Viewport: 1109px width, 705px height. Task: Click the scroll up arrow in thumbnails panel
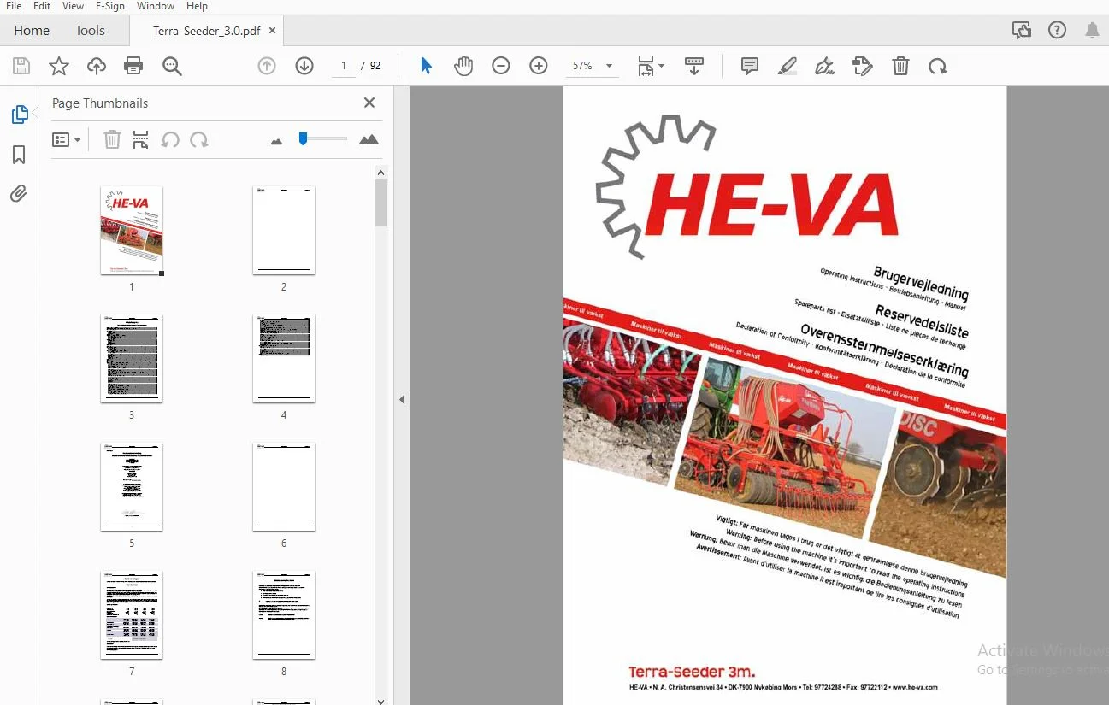pyautogui.click(x=381, y=173)
